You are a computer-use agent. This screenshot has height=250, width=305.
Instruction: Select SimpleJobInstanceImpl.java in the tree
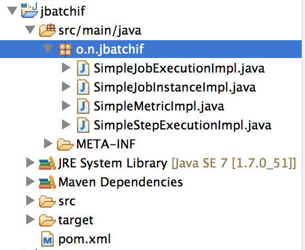[175, 87]
